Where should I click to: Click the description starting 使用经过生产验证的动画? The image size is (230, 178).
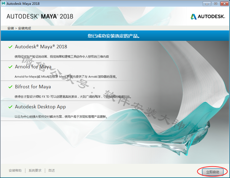pyautogui.click(x=62, y=57)
